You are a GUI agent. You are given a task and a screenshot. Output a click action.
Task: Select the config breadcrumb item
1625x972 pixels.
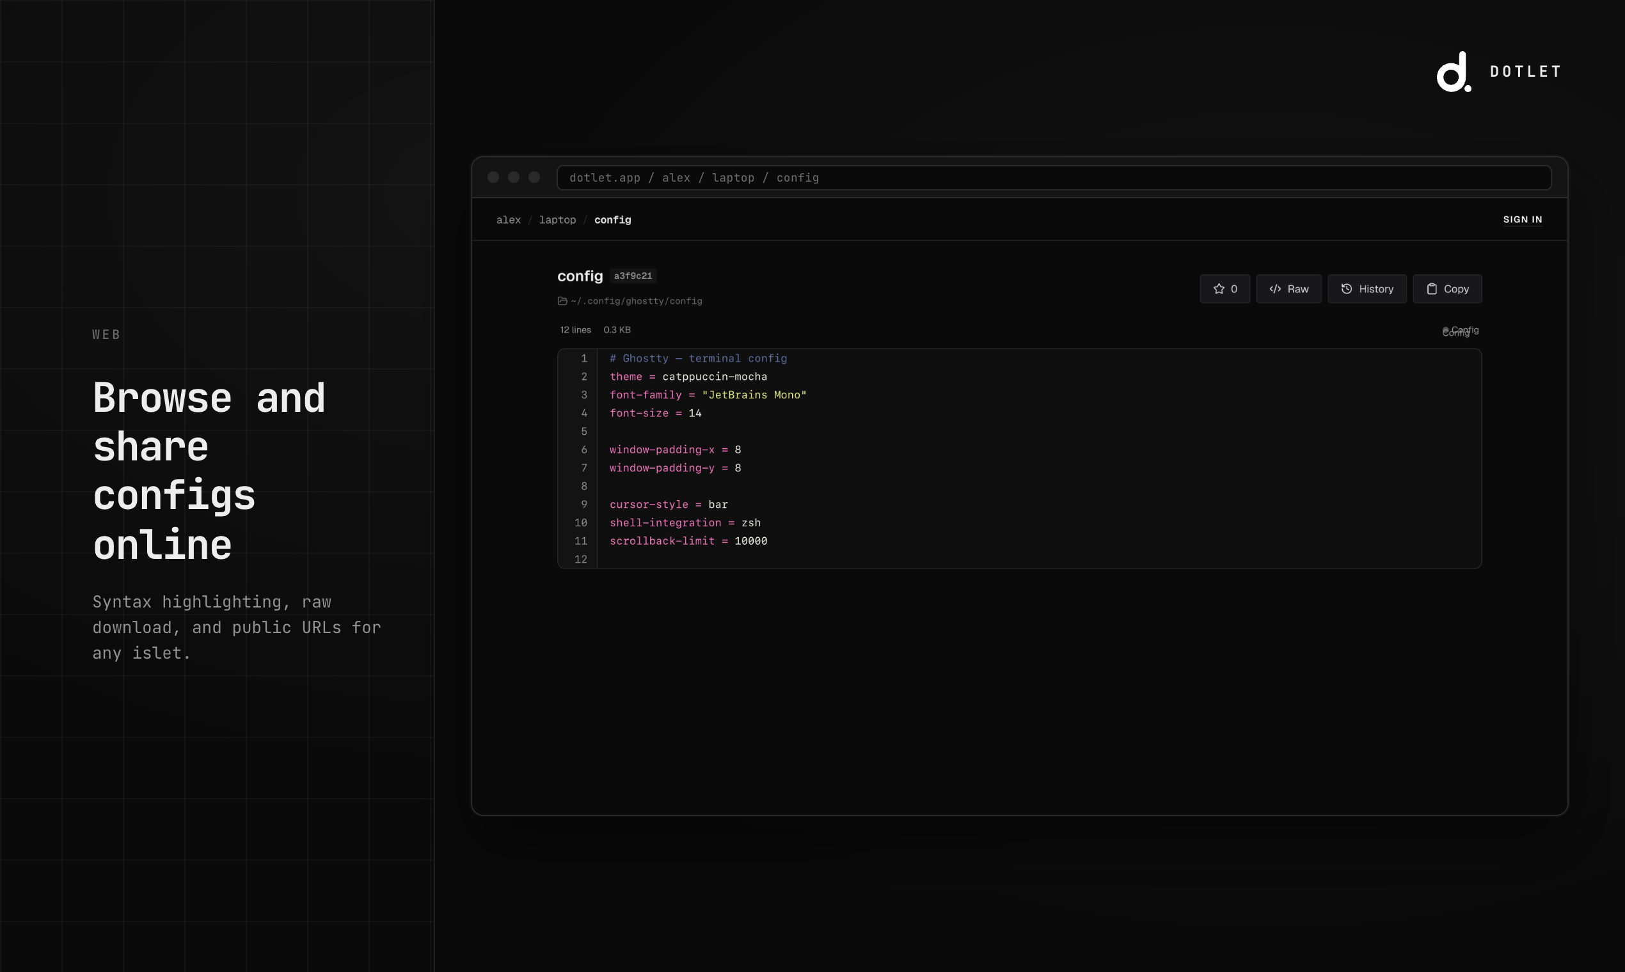[613, 220]
